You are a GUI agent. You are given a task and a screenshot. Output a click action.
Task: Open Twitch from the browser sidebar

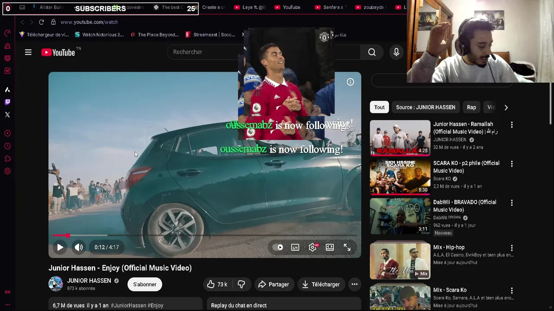(x=7, y=102)
